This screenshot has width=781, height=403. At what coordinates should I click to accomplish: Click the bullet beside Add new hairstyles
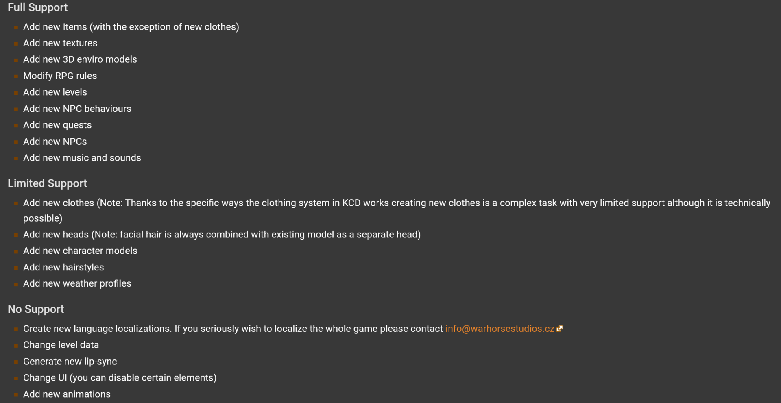16,268
